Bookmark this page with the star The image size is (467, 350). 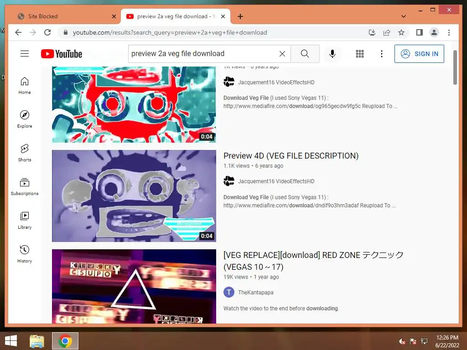(401, 32)
